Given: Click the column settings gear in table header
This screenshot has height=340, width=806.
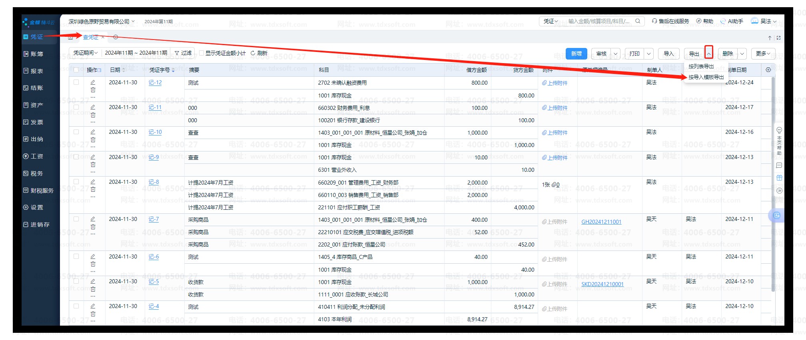Looking at the screenshot, I should point(768,70).
